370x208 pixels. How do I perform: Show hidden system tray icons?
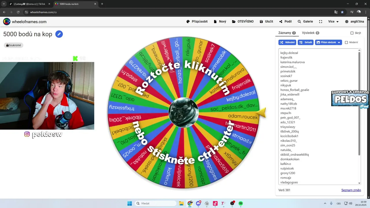(x=325, y=203)
